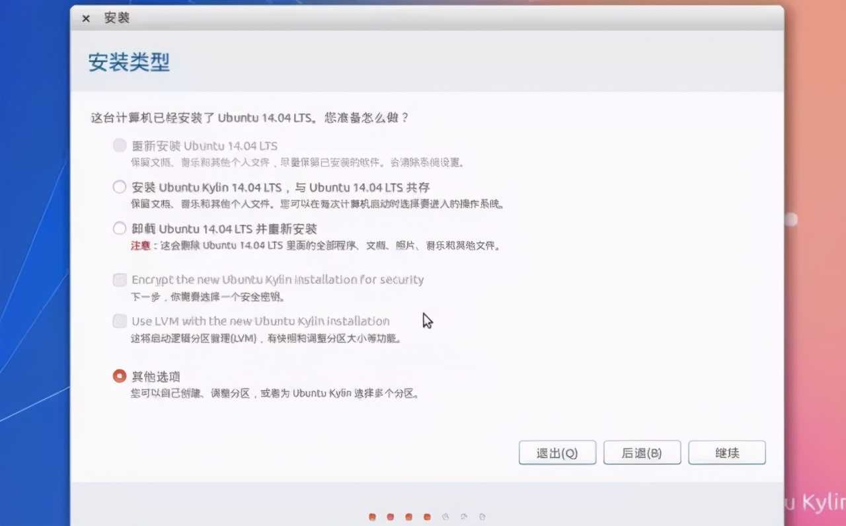Enable the Encrypt new Ubuntu Kylin installation checkbox
This screenshot has height=526, width=846.
(x=120, y=280)
